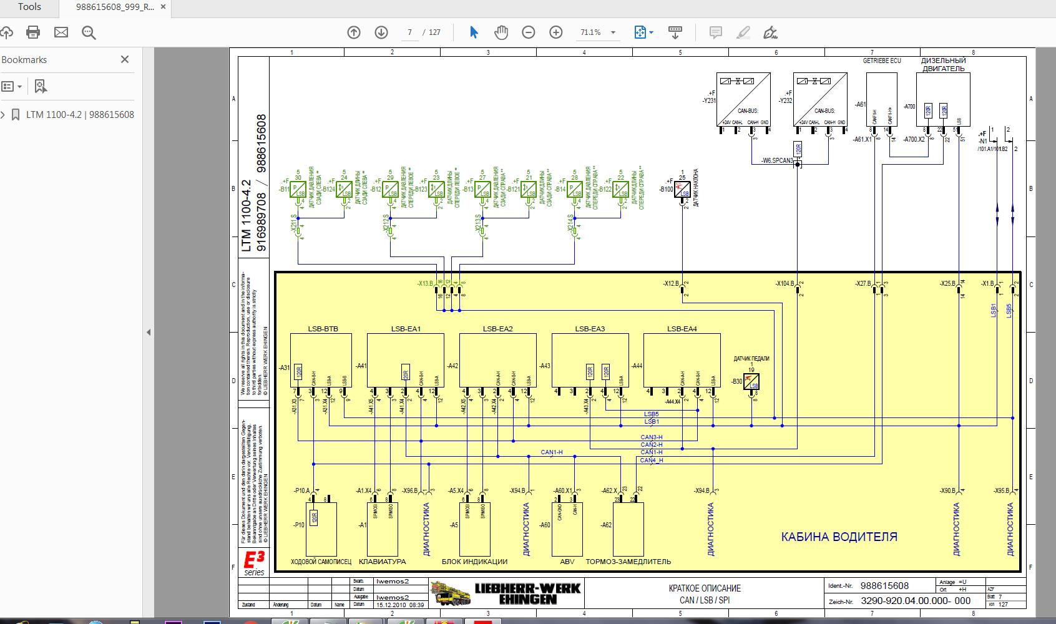Toggle the Selection tool
The height and width of the screenshot is (624, 1056).
[471, 31]
